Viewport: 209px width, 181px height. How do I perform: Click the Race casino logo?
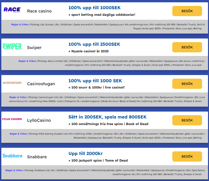coord(12,10)
